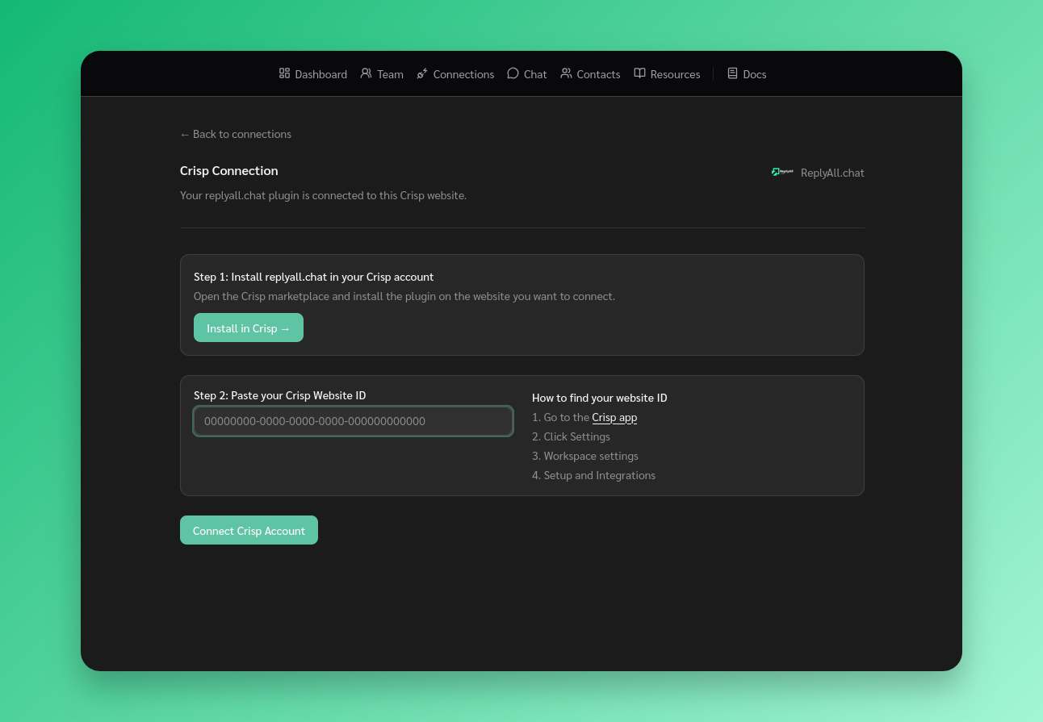Click the Contacts icon in the navbar
This screenshot has width=1043, height=722.
tap(567, 73)
